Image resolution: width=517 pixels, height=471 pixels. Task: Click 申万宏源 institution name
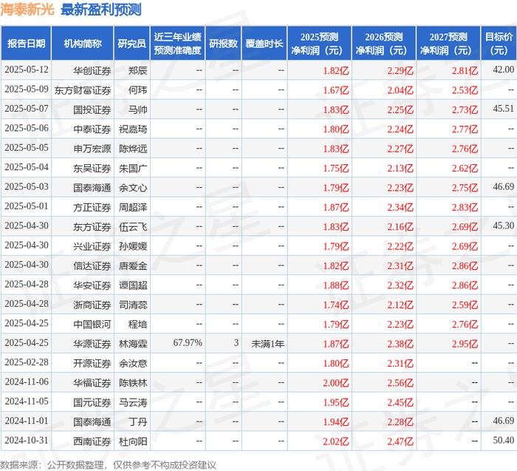(92, 149)
